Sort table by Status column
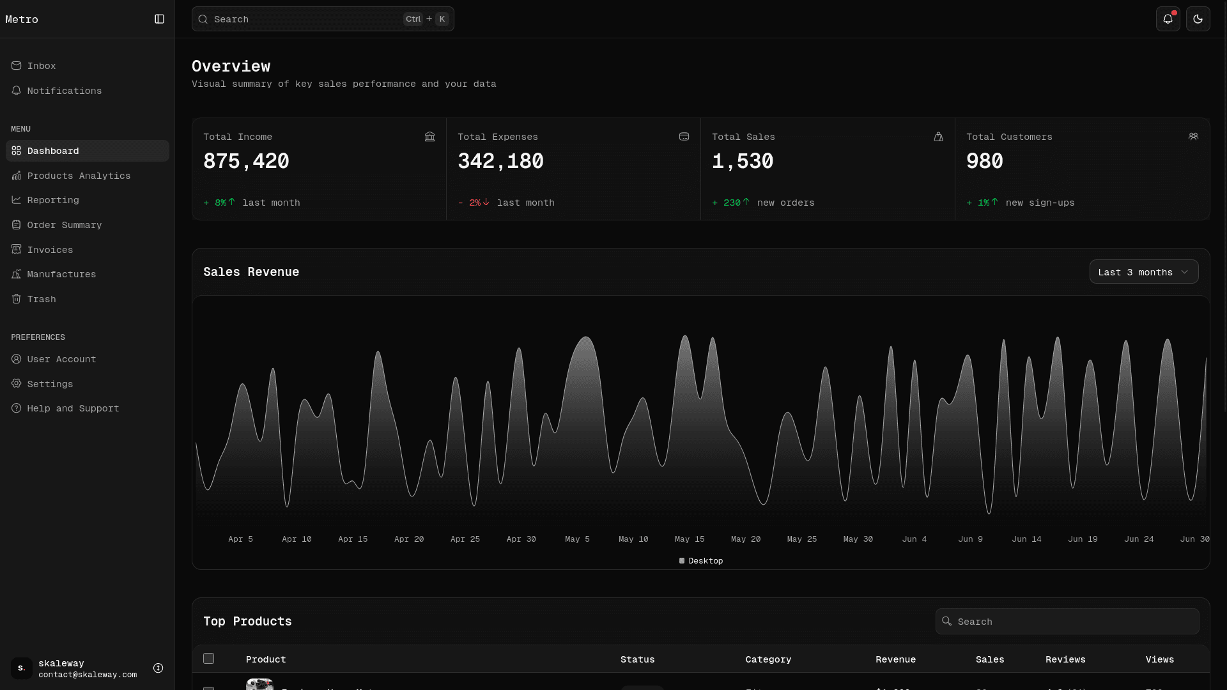Image resolution: width=1227 pixels, height=690 pixels. (637, 659)
